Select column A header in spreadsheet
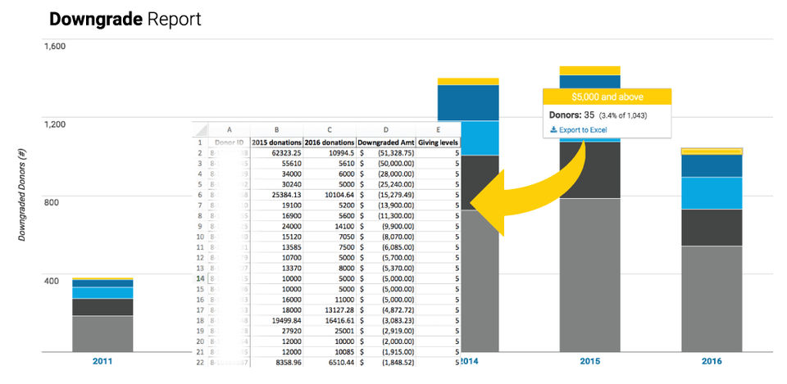Image resolution: width=787 pixels, height=384 pixels. click(229, 129)
